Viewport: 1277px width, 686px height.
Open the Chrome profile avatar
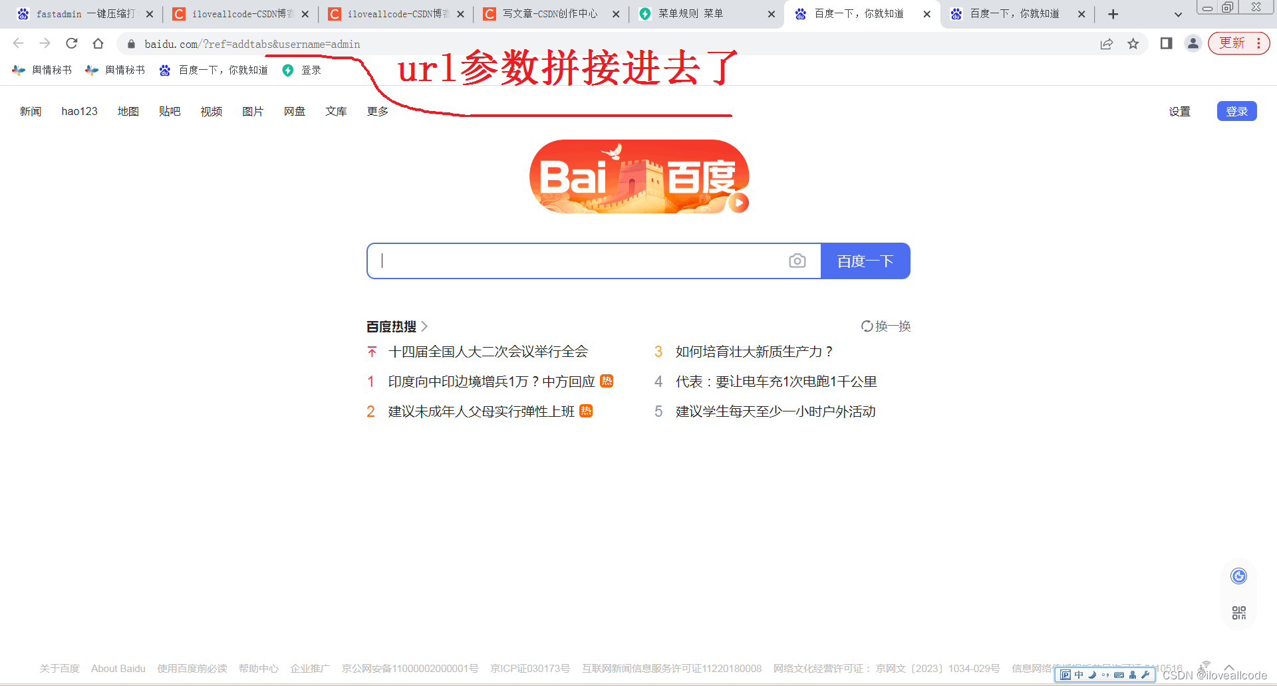pyautogui.click(x=1193, y=44)
